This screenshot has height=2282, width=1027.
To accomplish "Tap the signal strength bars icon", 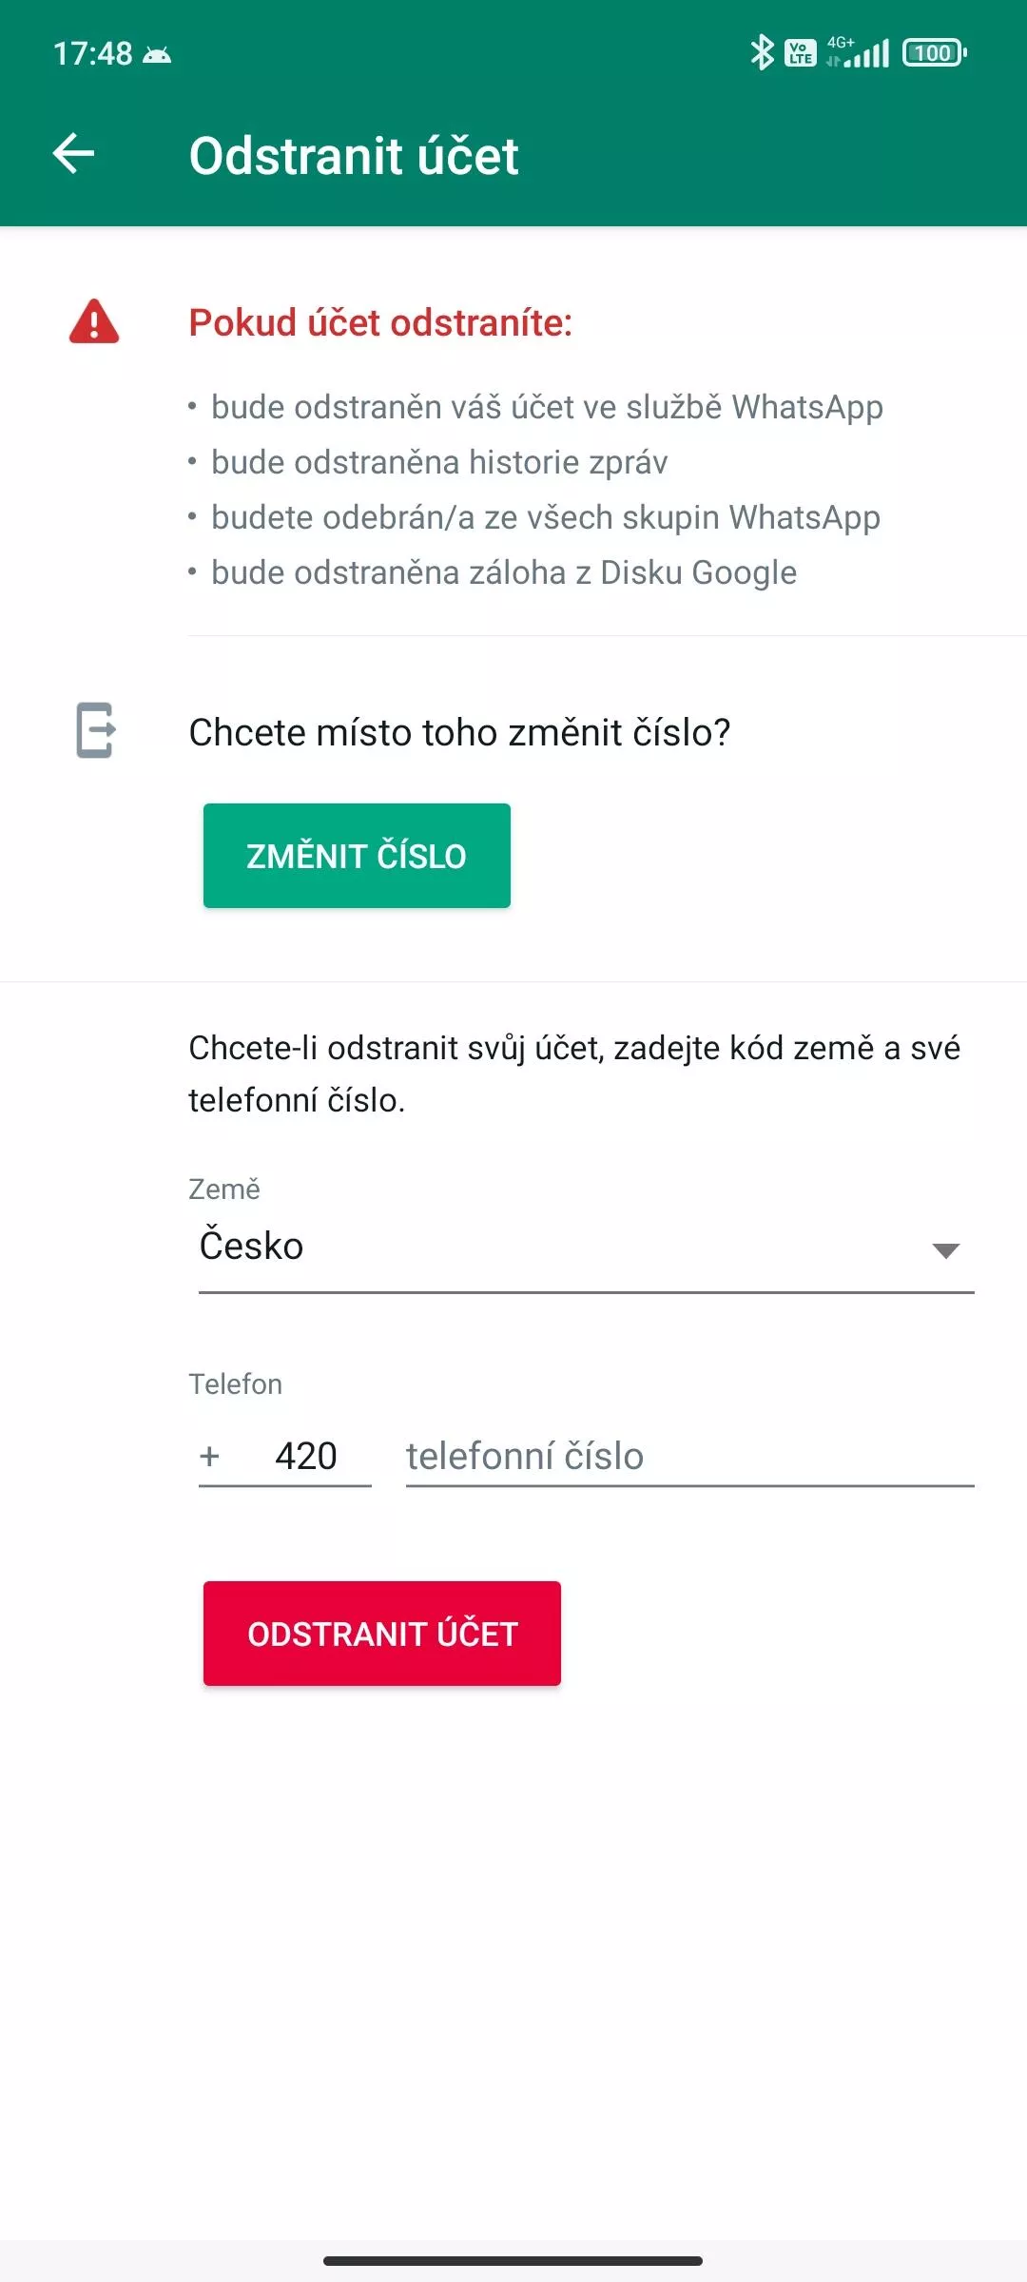I will [859, 52].
